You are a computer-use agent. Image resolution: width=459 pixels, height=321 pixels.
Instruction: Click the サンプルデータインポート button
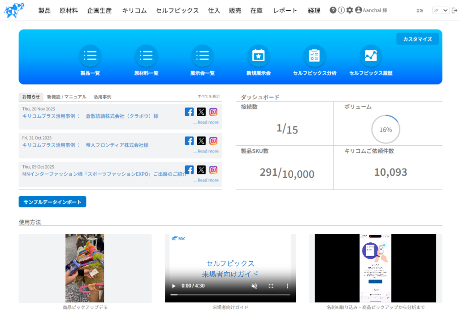(52, 202)
